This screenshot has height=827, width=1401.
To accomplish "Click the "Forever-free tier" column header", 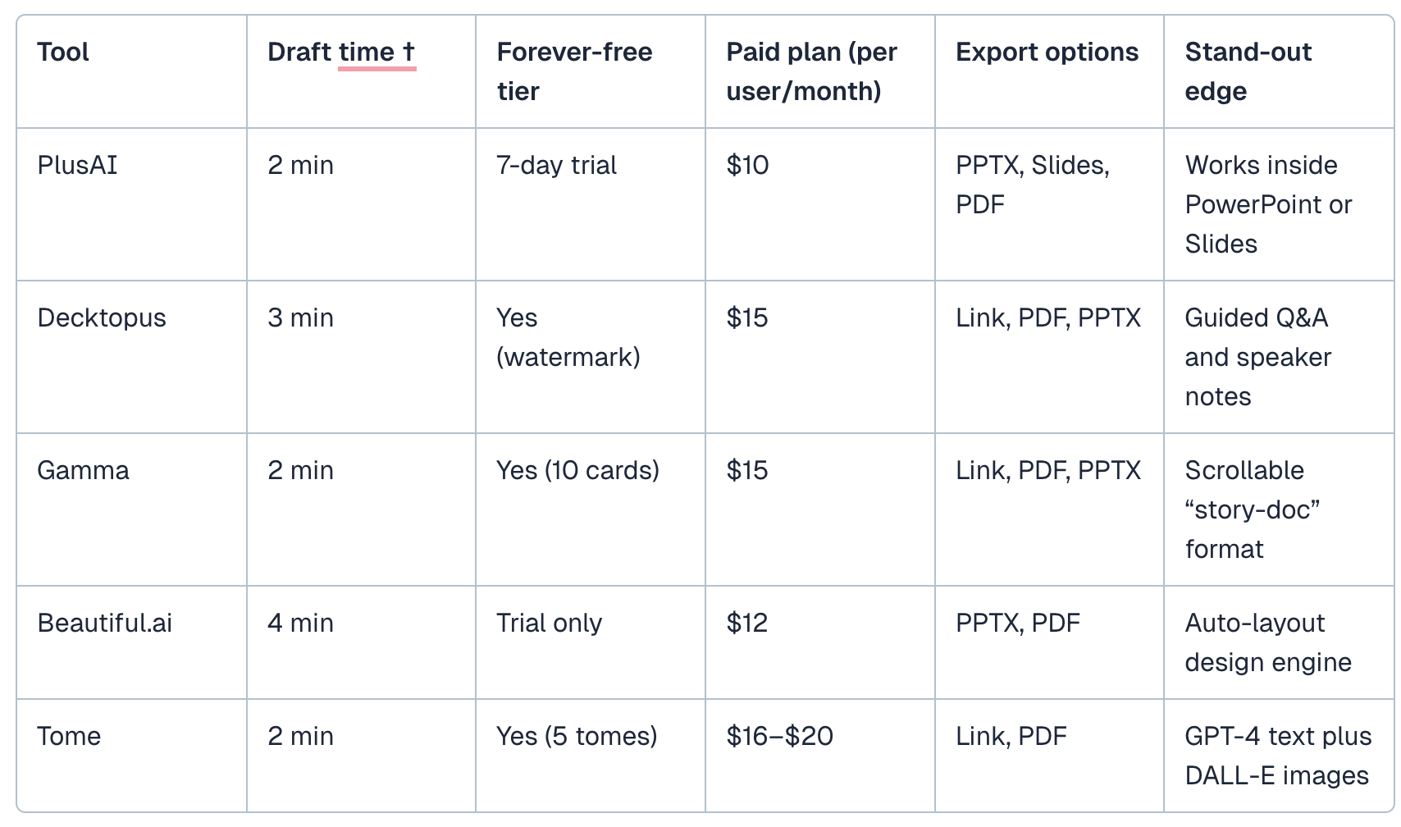I will click(574, 71).
